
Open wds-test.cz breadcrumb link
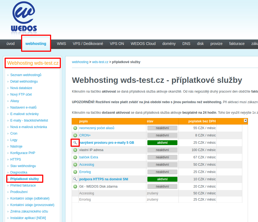pyautogui.click(x=100, y=62)
